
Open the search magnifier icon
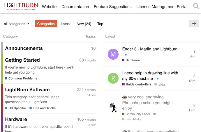pos(196,6)
